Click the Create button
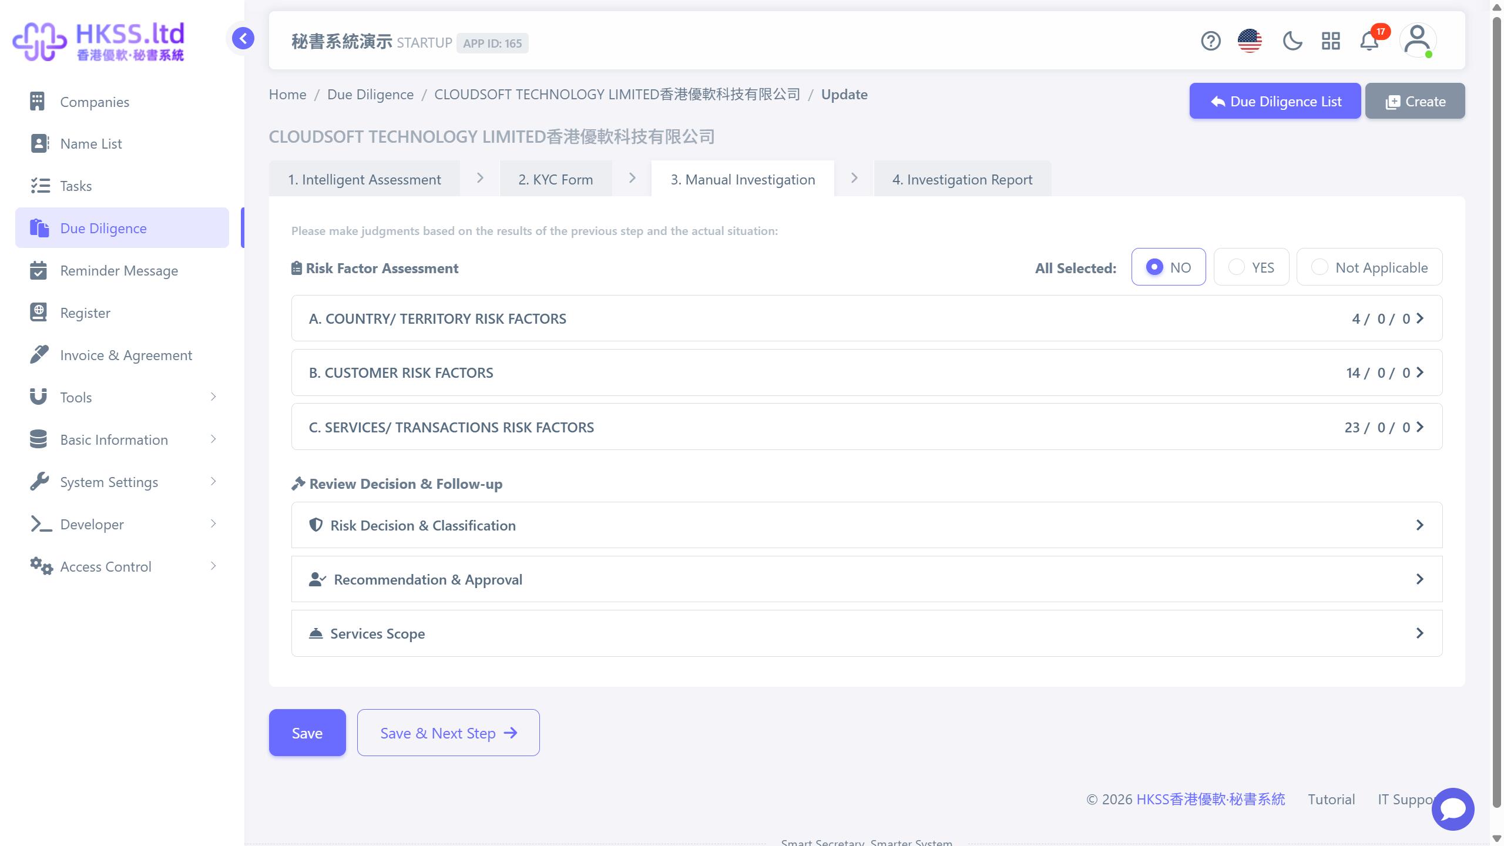The height and width of the screenshot is (846, 1504). tap(1415, 101)
